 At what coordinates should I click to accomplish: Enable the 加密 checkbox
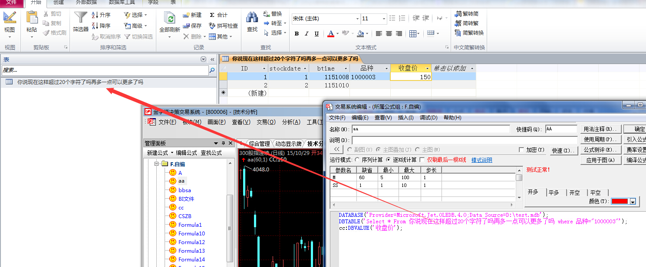522,150
